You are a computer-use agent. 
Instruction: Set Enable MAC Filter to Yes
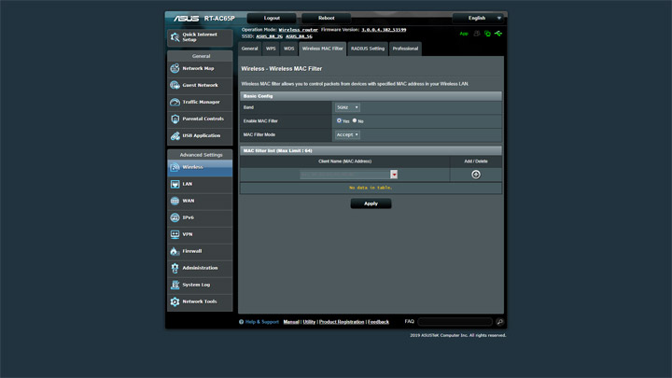click(x=339, y=120)
